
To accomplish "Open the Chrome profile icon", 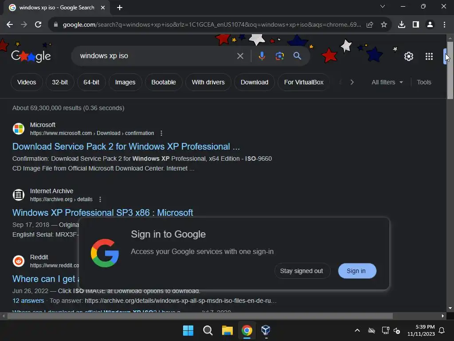I will click(x=430, y=25).
